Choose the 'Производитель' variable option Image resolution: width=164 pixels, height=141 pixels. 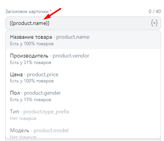83,59
